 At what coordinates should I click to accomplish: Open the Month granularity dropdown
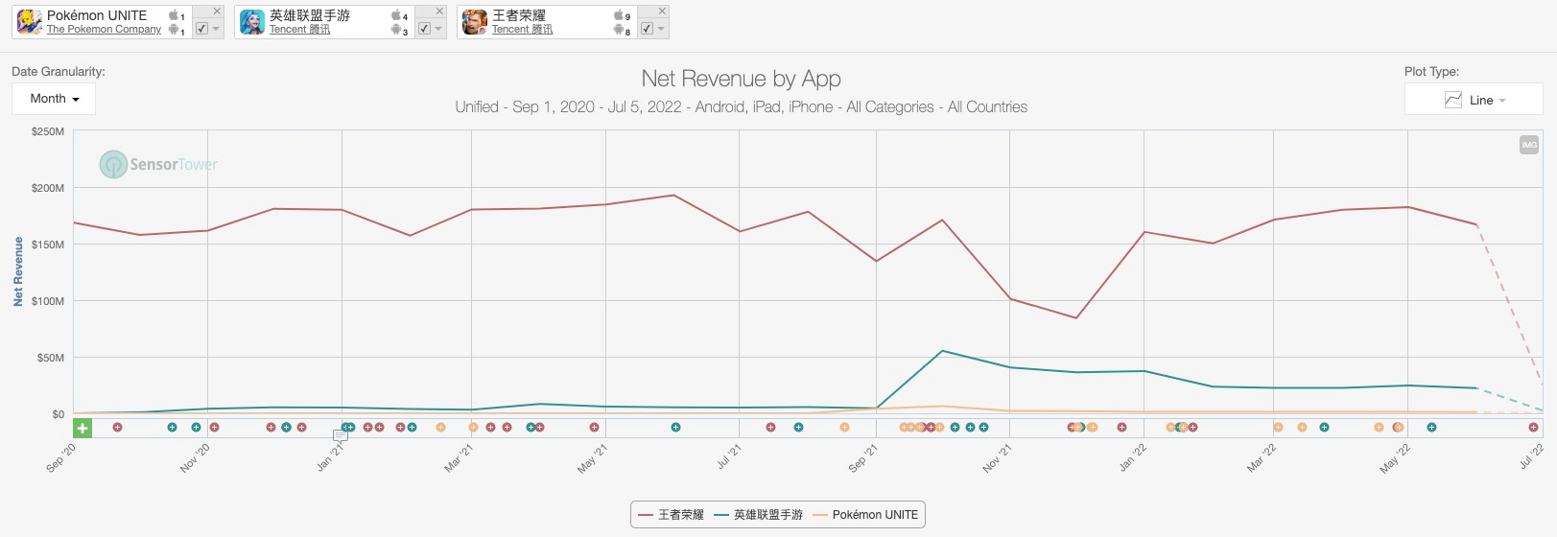54,99
